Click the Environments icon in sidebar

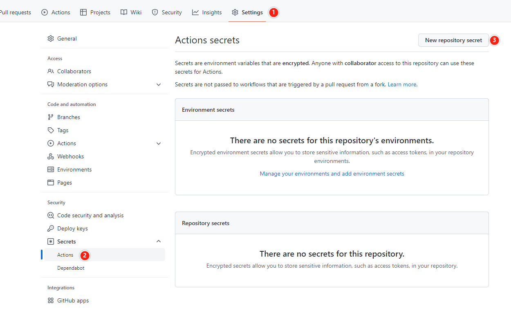(x=51, y=169)
